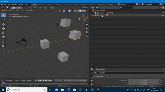This screenshot has height=92, width=165.
Task: Open the timeline Marker menu
Action: [x=29, y=80]
